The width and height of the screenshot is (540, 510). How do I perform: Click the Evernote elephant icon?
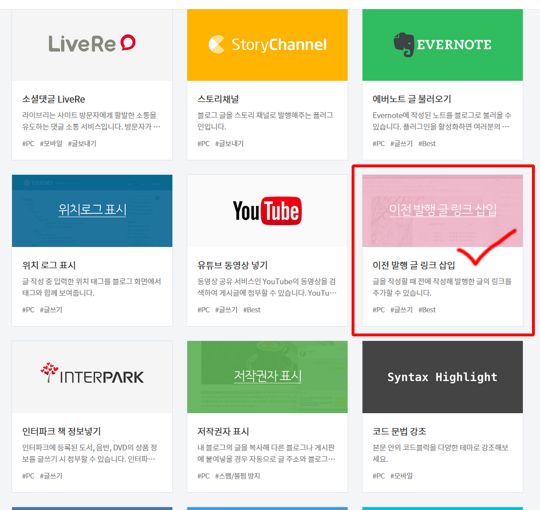[x=404, y=45]
